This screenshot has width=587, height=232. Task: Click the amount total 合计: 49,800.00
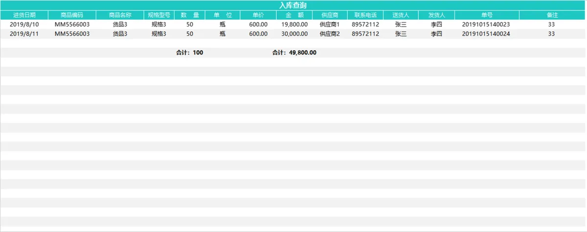pos(294,53)
